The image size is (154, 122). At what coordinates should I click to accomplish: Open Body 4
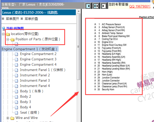(x=25, y=107)
